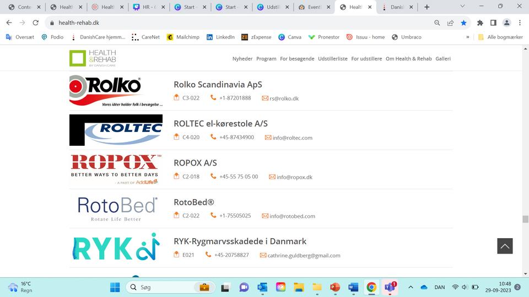Open For udstillere menu item

coord(366,59)
